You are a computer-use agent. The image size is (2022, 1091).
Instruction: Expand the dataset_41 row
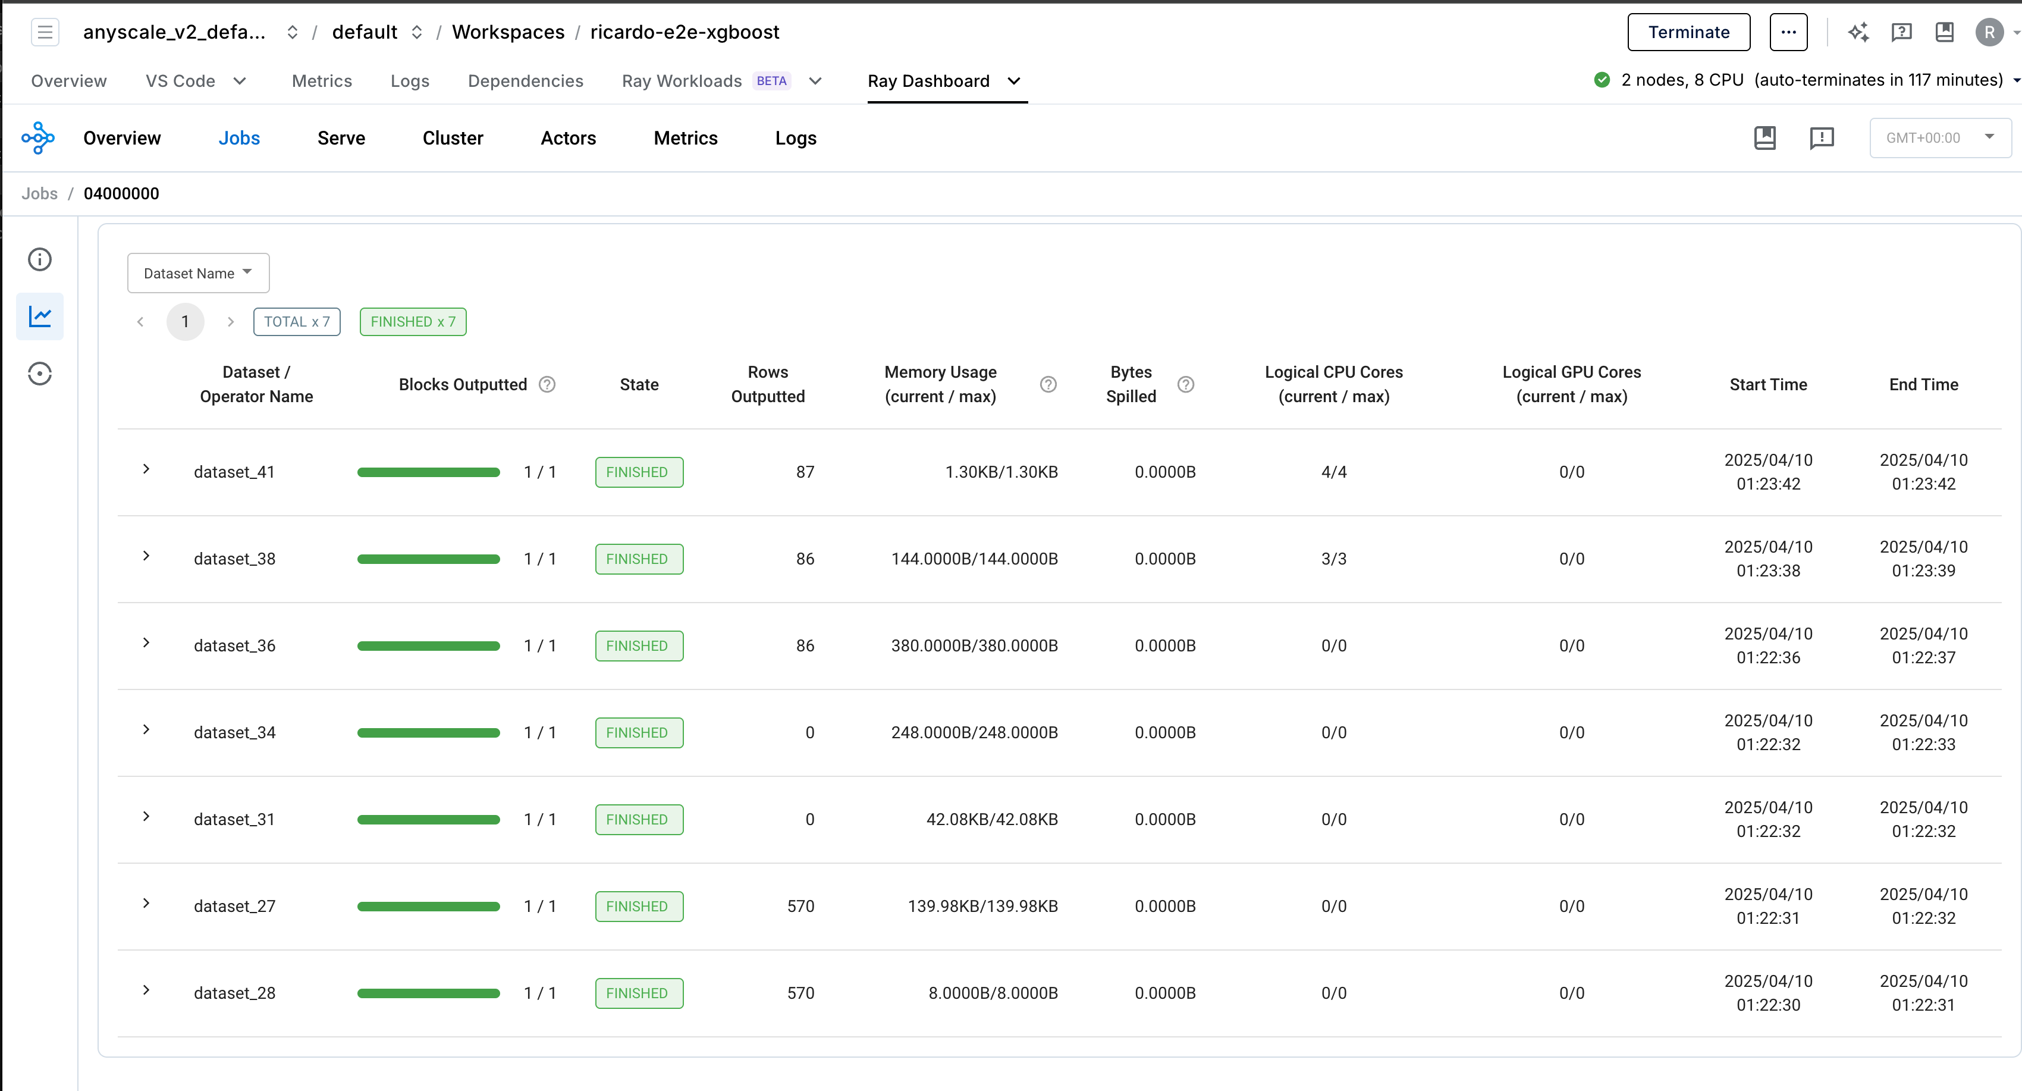coord(146,469)
